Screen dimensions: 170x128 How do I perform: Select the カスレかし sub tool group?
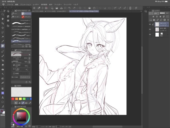(x=26, y=17)
